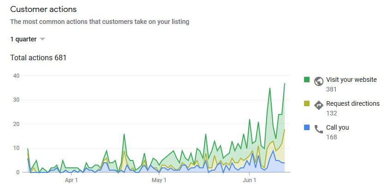Click the May 1 date on the axis

(159, 180)
